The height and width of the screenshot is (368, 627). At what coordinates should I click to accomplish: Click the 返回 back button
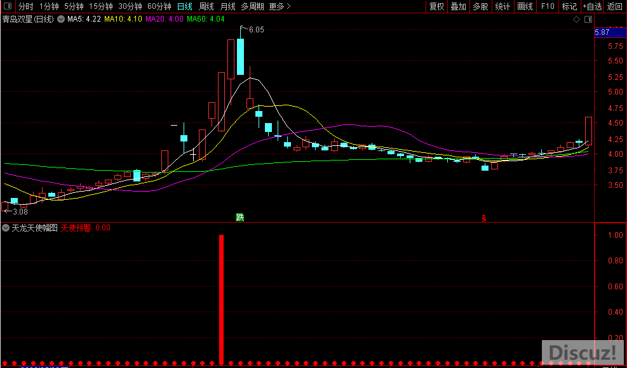coord(614,6)
